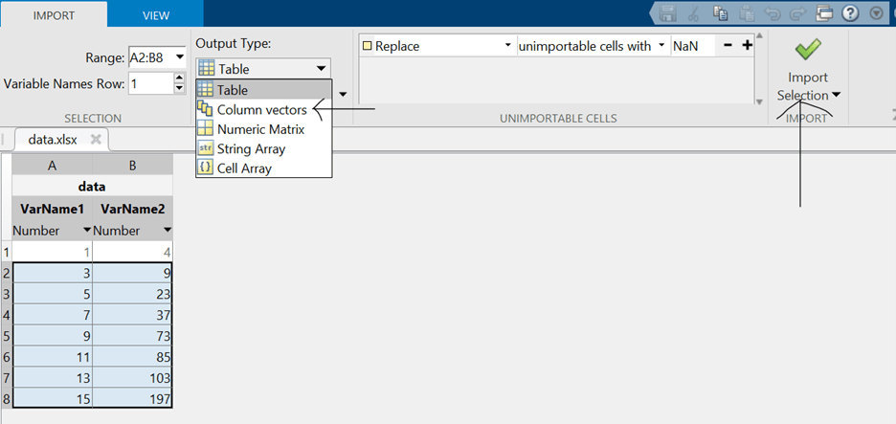Switch to the VIEW tab

pyautogui.click(x=155, y=15)
